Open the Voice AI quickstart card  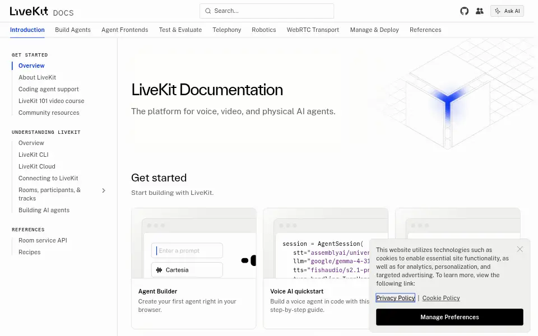coord(325,268)
